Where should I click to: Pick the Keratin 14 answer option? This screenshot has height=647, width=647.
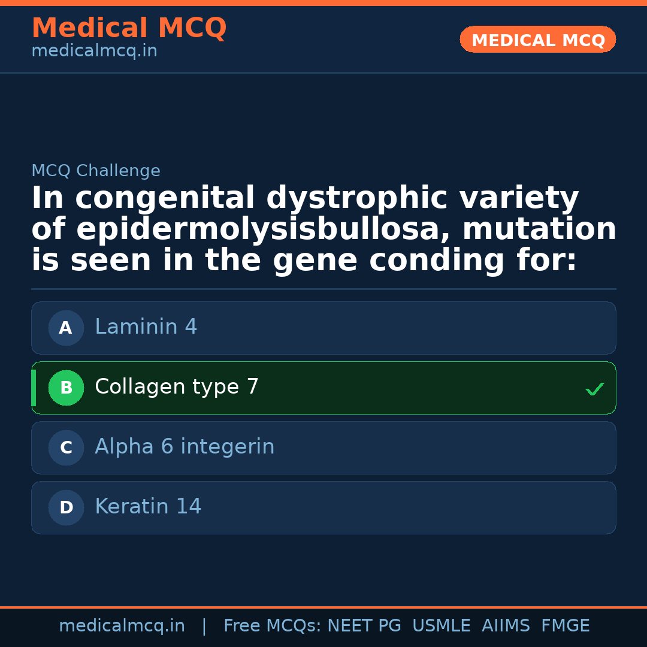point(323,507)
